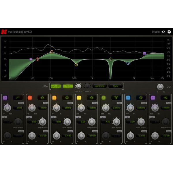The width and height of the screenshot is (173, 173).
Task: Click the 2.09kHz frequency field
Action: pyautogui.click(x=116, y=108)
